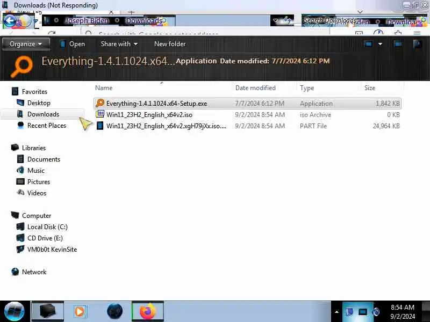Select the PART file icon

(100, 126)
